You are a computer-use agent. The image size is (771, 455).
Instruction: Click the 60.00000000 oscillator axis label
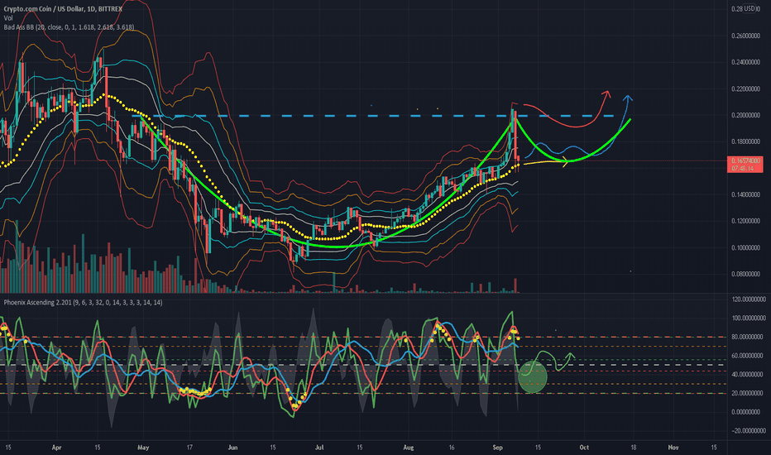point(749,356)
